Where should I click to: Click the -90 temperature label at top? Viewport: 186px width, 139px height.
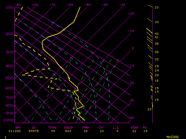18,5
